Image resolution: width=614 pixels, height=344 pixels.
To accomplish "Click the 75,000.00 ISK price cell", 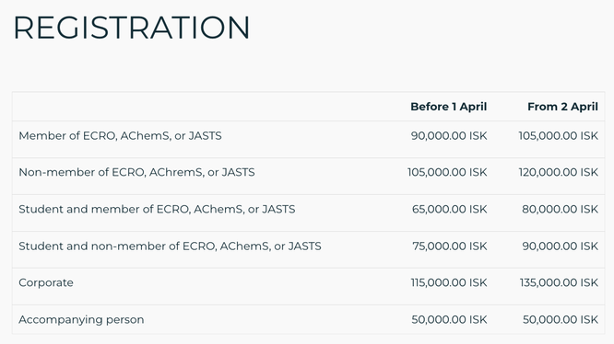I will 450,246.
